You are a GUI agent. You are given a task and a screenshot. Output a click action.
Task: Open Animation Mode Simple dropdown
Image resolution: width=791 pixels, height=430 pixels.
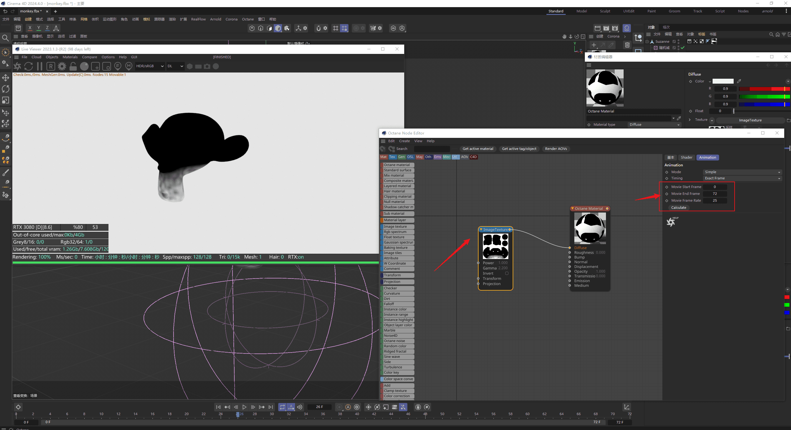[x=742, y=172]
